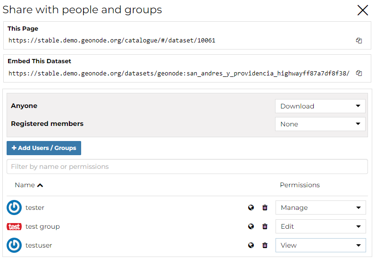Click globe icon in tester row
The width and height of the screenshot is (376, 274).
click(x=251, y=208)
